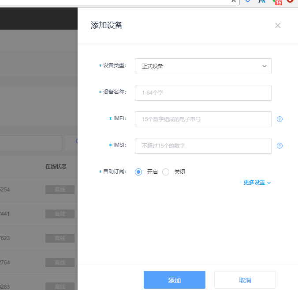Click the blue 添加 button
Image resolution: width=298 pixels, height=290 pixels.
pyautogui.click(x=175, y=280)
